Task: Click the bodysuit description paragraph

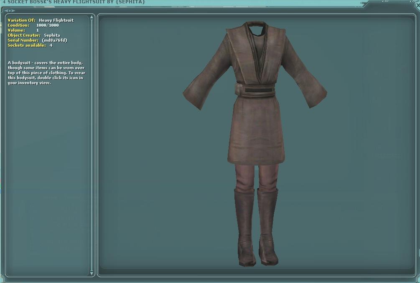Action: (x=46, y=73)
